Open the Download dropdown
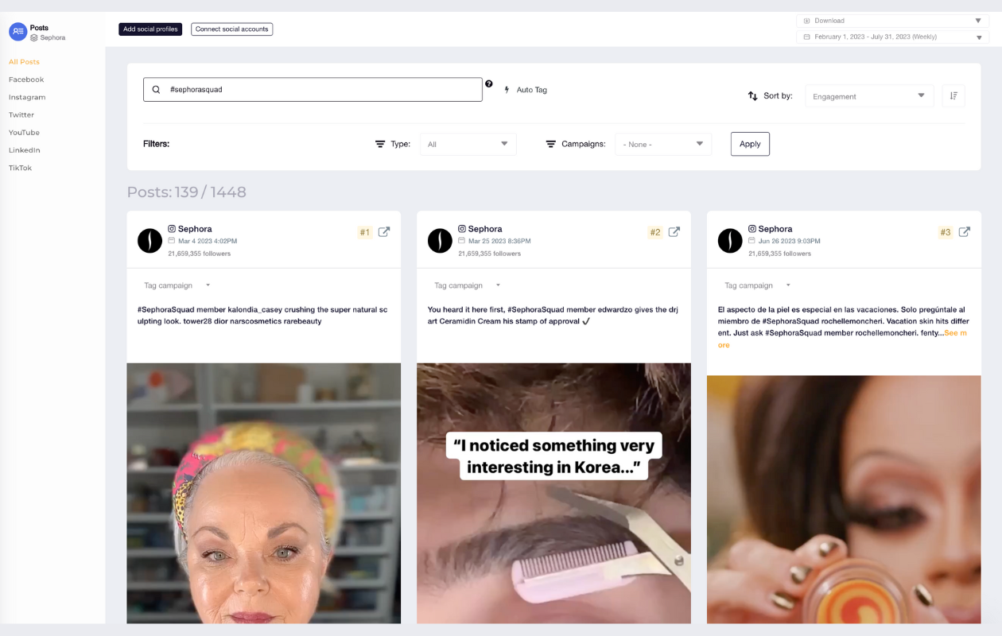The width and height of the screenshot is (1002, 636). tap(892, 21)
